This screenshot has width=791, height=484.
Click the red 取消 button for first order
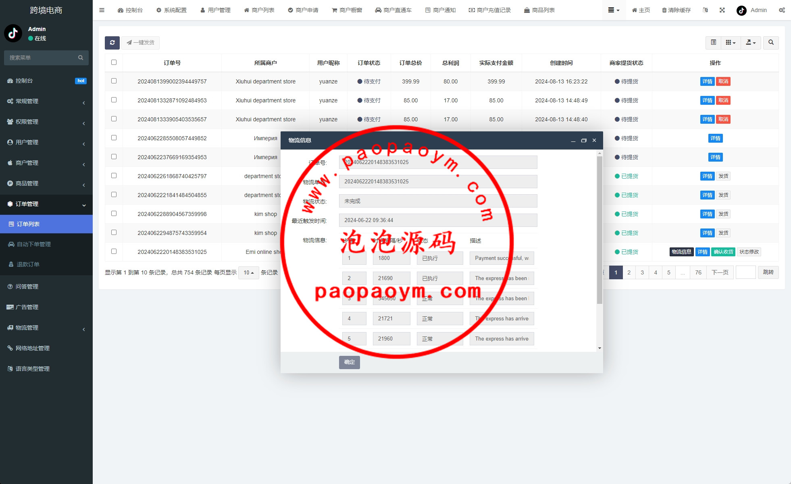pos(723,81)
